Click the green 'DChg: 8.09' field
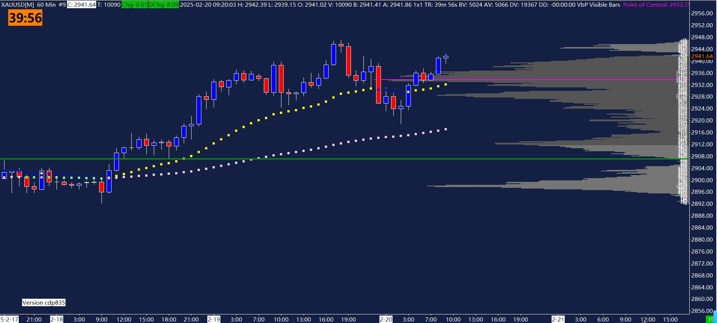Viewport: 717px width, 323px height. [x=164, y=5]
